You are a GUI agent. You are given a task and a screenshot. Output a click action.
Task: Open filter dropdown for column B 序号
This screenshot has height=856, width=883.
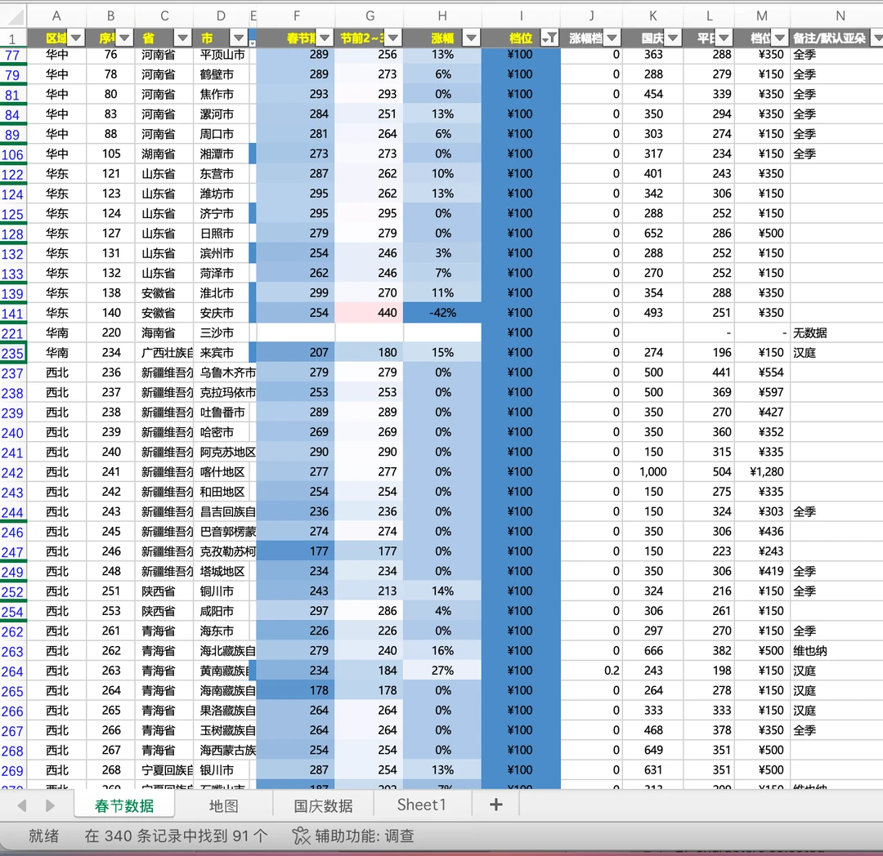(x=124, y=38)
